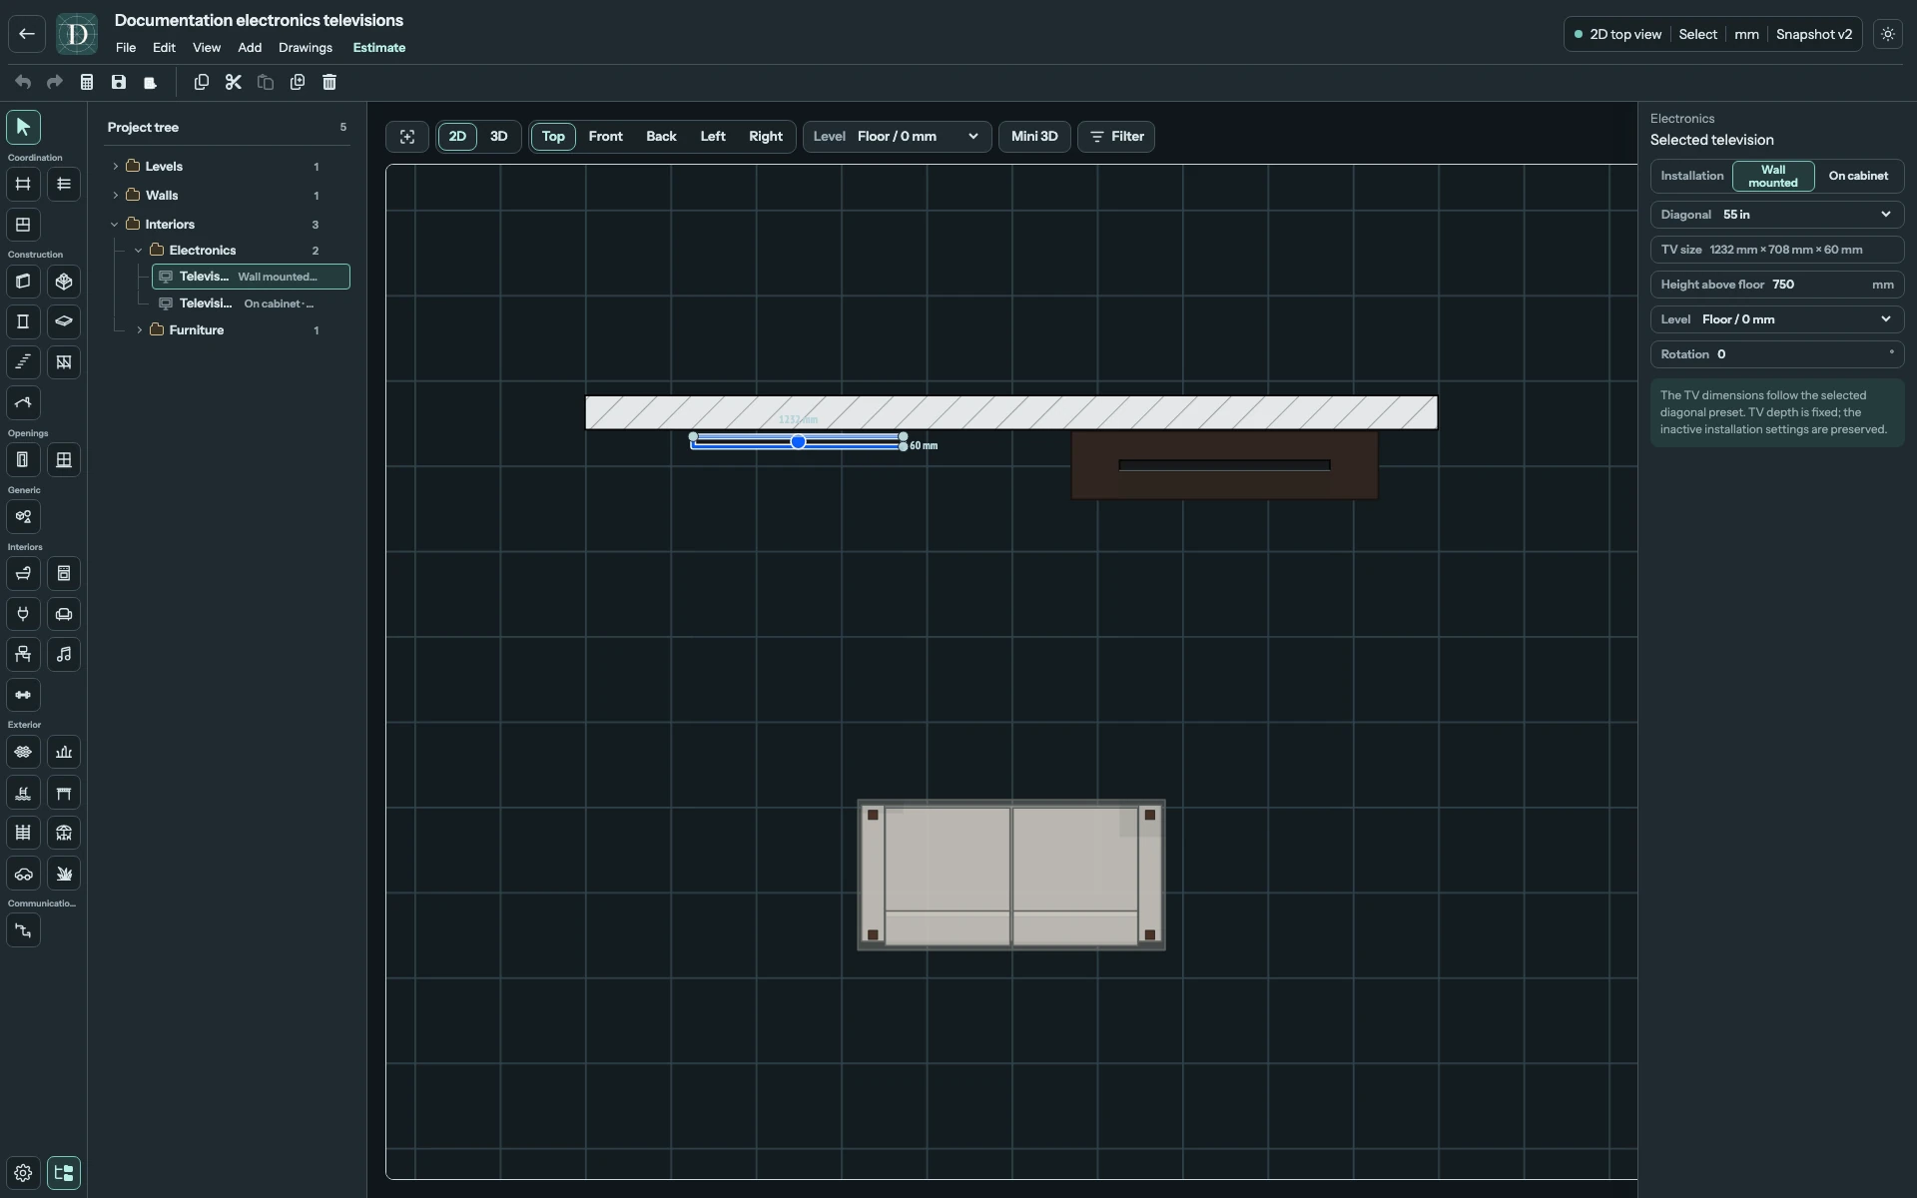Image resolution: width=1917 pixels, height=1198 pixels.
Task: Open the Diagonal 55 in dropdown
Action: pos(1777,215)
